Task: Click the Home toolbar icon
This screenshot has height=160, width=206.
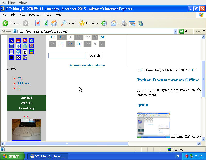Action: pyautogui.click(x=54, y=23)
